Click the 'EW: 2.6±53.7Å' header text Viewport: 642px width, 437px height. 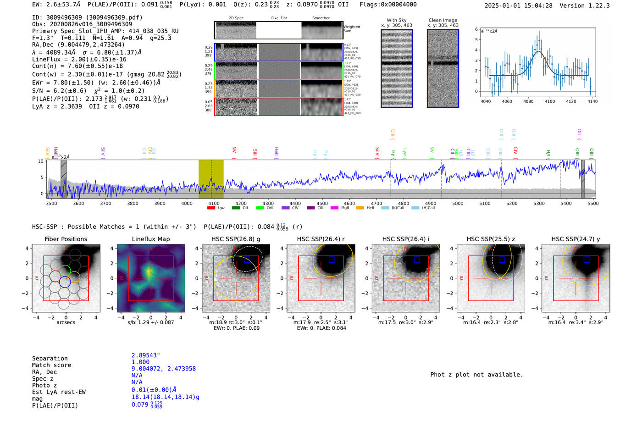(x=56, y=5)
